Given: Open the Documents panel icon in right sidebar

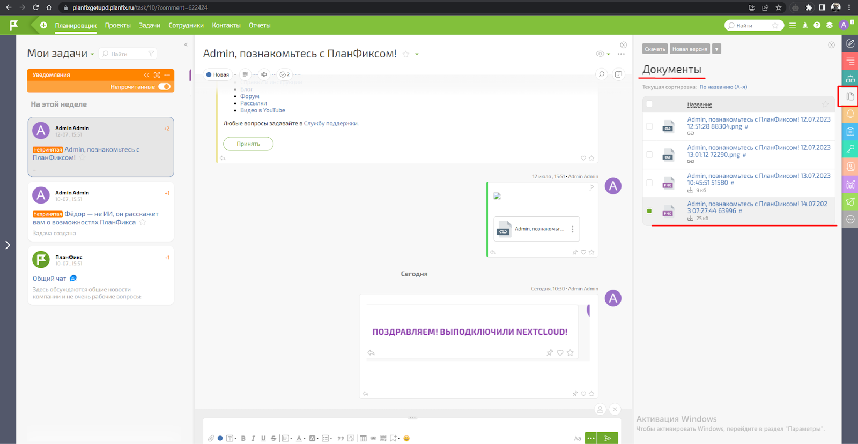Looking at the screenshot, I should coord(850,96).
